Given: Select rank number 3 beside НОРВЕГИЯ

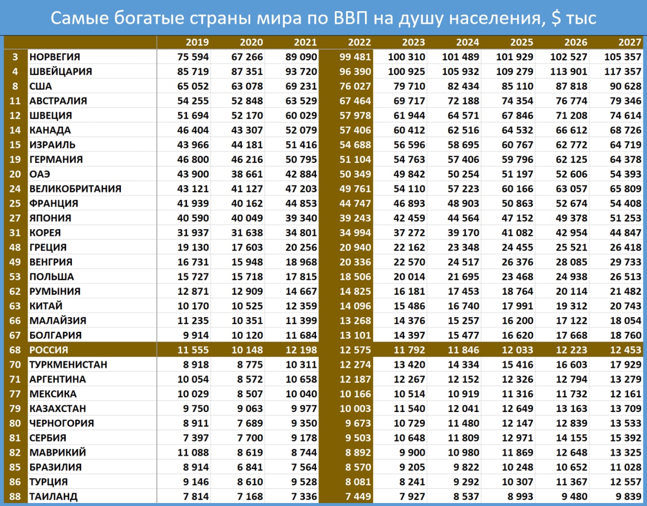Looking at the screenshot, I should [x=15, y=57].
